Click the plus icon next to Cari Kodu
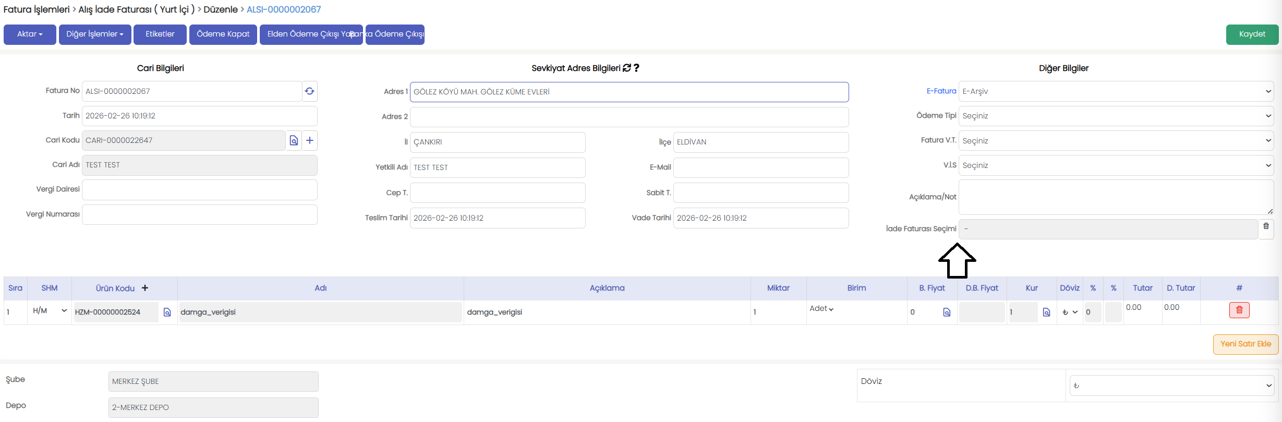The image size is (1282, 422). click(310, 140)
